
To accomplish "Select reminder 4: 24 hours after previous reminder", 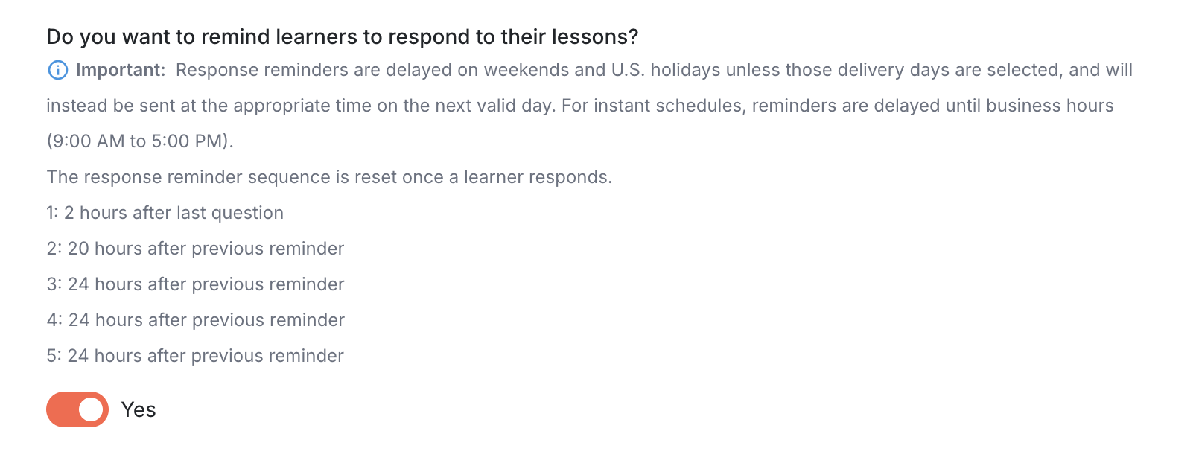I will pyautogui.click(x=195, y=320).
